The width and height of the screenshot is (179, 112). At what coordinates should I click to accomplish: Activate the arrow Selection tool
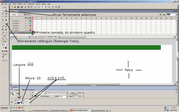3,10
